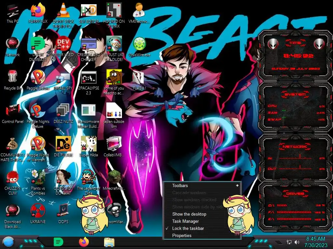Viewport: 333px width, 249px height.
Task: Click the E:\ drive usage bar
Action: (294, 219)
